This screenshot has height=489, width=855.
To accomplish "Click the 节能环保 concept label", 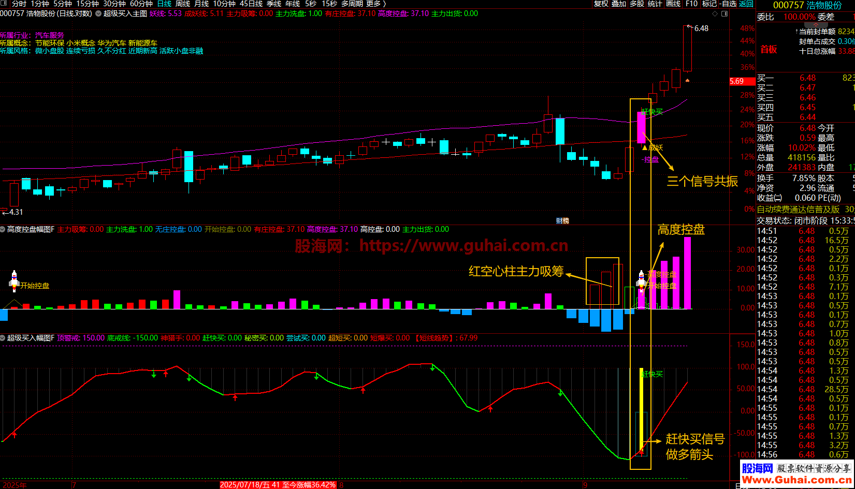I will (50, 43).
